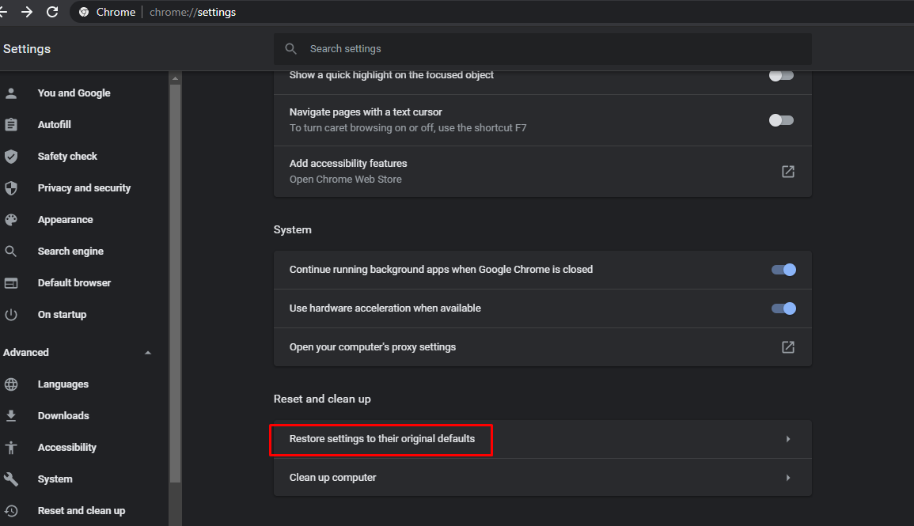Screen dimensions: 914x526
Task: Click the Reset and clean up history icon
Action: tap(11, 511)
